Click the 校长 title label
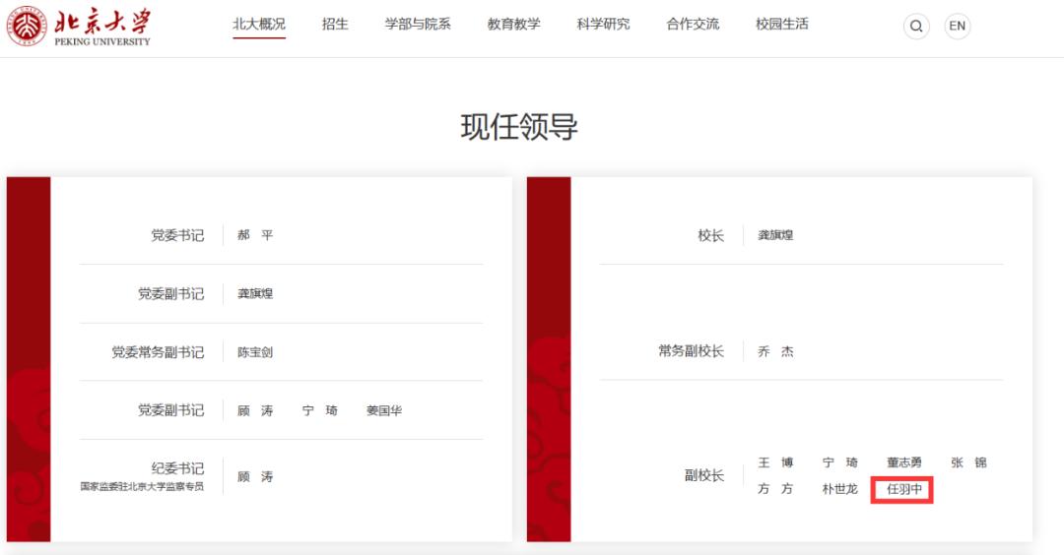 [710, 235]
